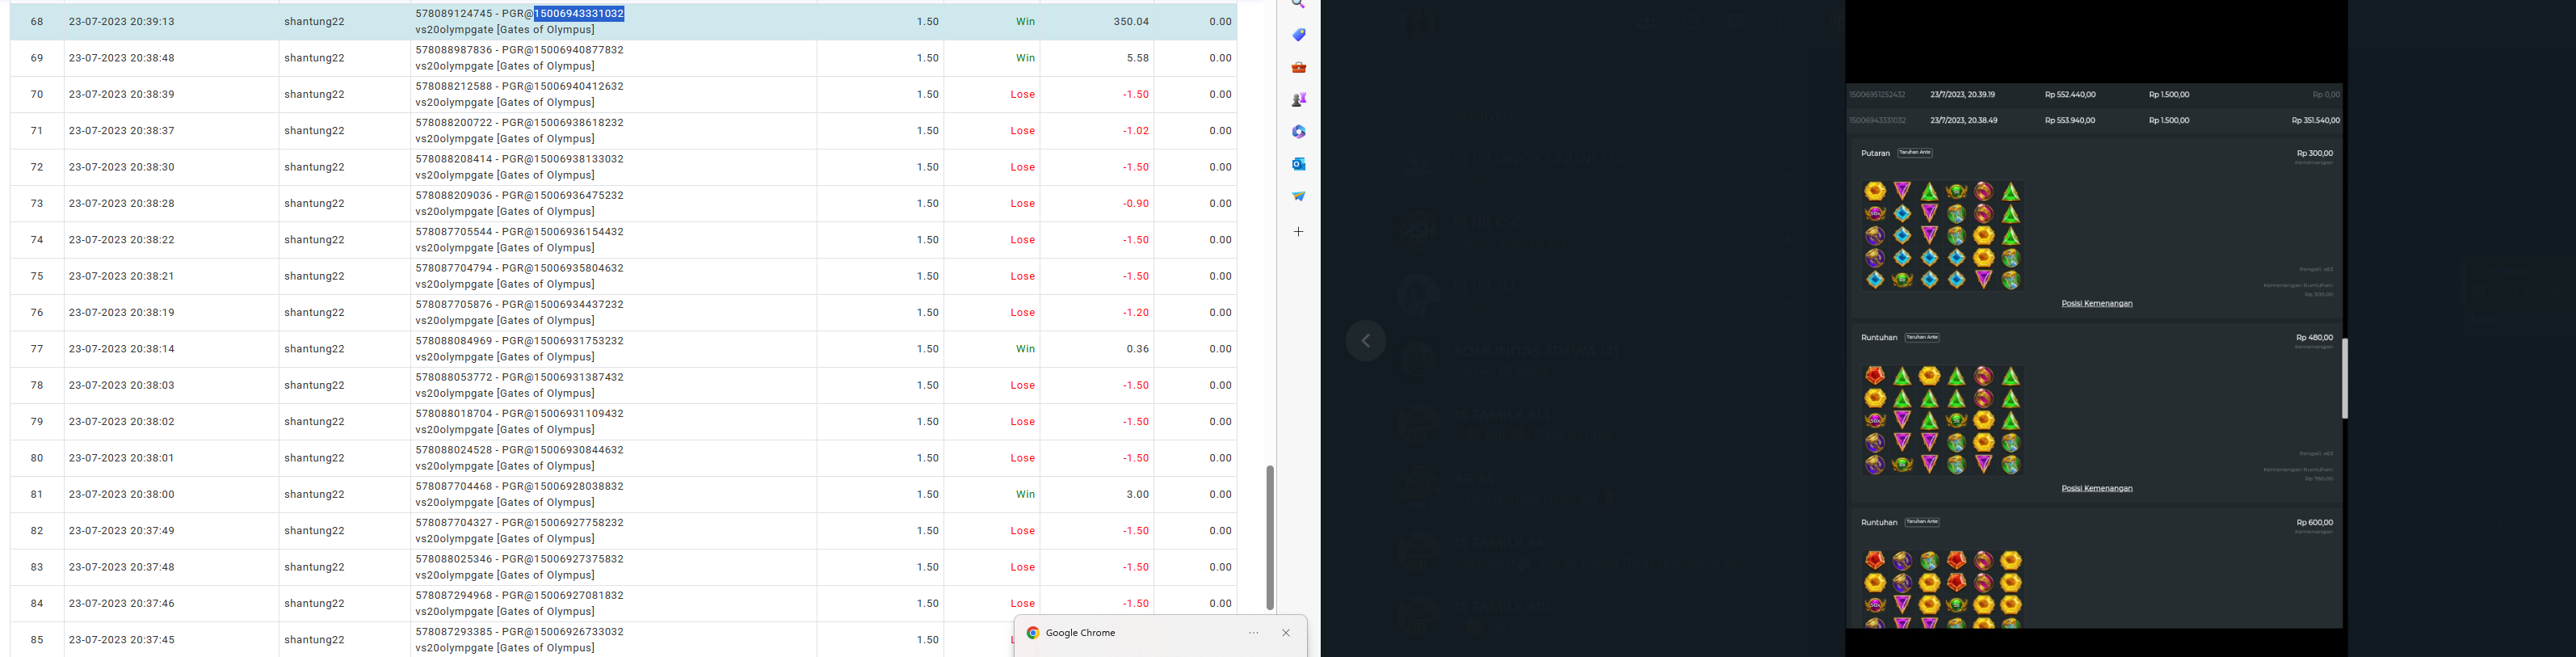Click the Putaran symbol grid thumbnail
This screenshot has width=2576, height=657.
point(1943,236)
